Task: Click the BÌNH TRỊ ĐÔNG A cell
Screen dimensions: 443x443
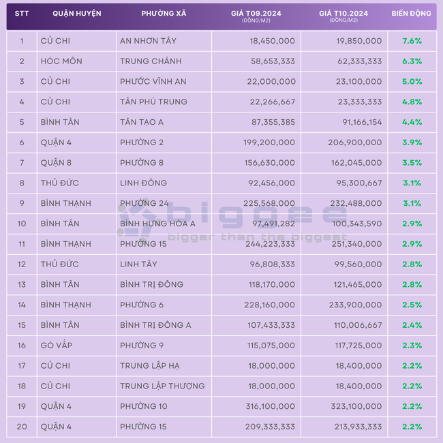Action: pos(164,325)
